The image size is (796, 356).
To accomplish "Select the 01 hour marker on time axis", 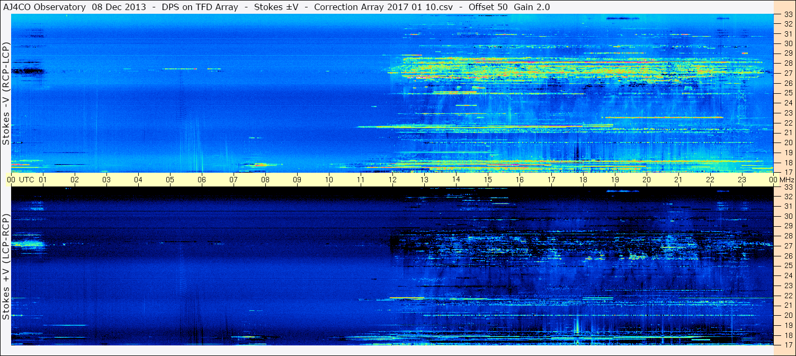I will [43, 180].
